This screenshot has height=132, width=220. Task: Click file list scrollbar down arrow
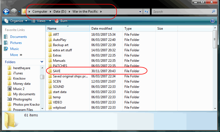click(215, 109)
